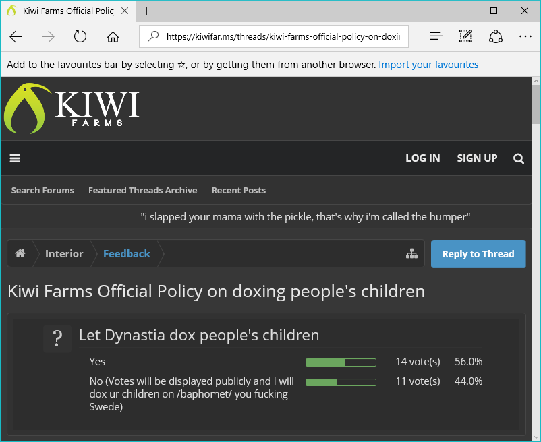The width and height of the screenshot is (541, 442).
Task: Go to forum home via breadcrumb icon
Action: click(20, 253)
